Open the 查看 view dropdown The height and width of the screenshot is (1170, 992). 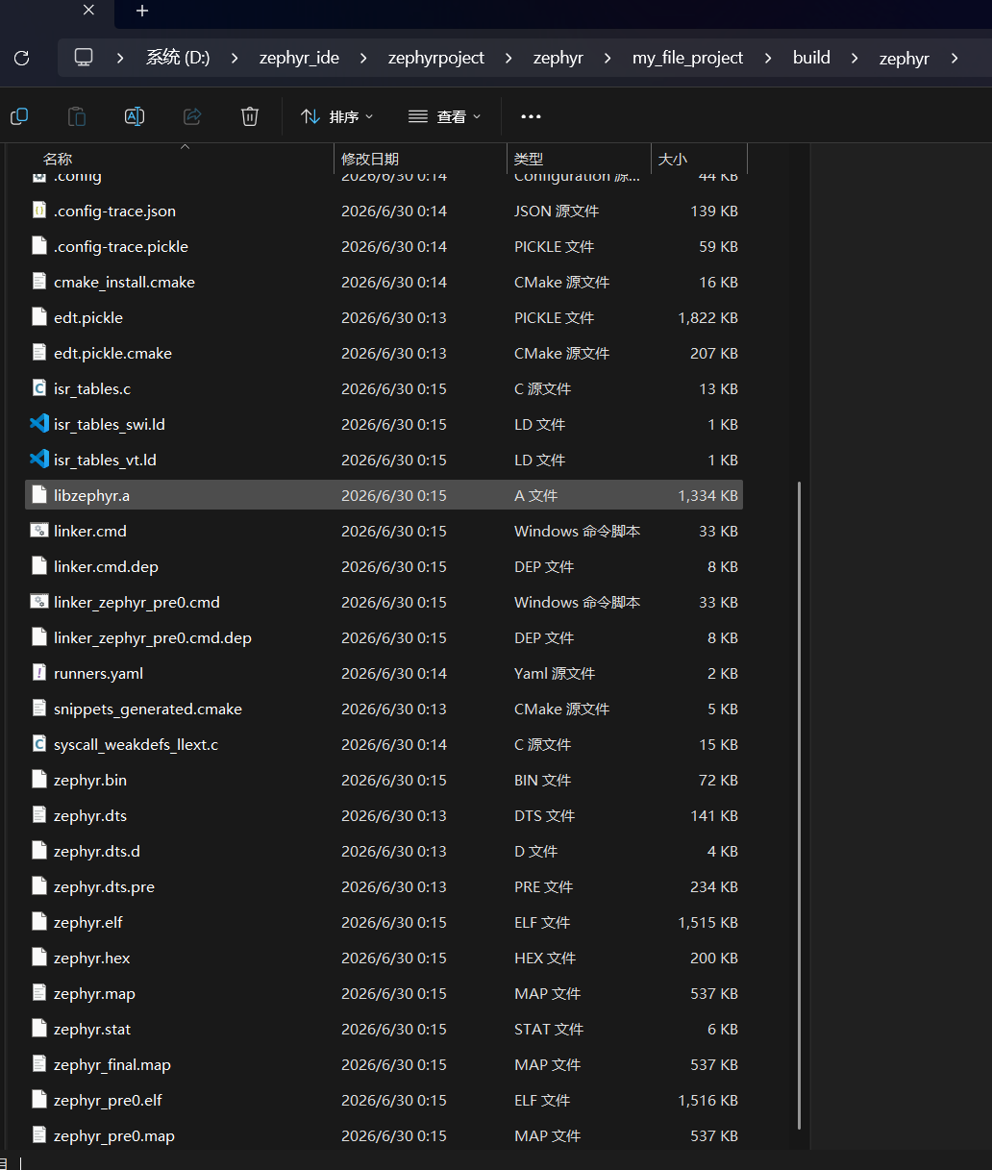(x=444, y=116)
